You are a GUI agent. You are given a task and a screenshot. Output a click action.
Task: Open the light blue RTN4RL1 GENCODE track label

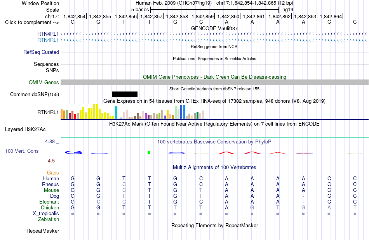48,40
